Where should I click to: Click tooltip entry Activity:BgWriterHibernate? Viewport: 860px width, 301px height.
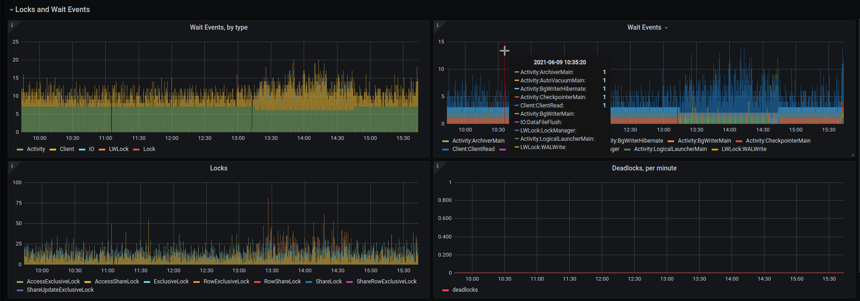click(554, 89)
